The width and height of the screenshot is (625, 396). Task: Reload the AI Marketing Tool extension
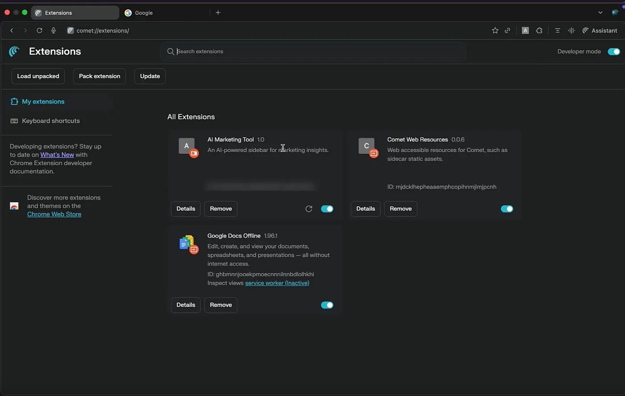pyautogui.click(x=308, y=208)
